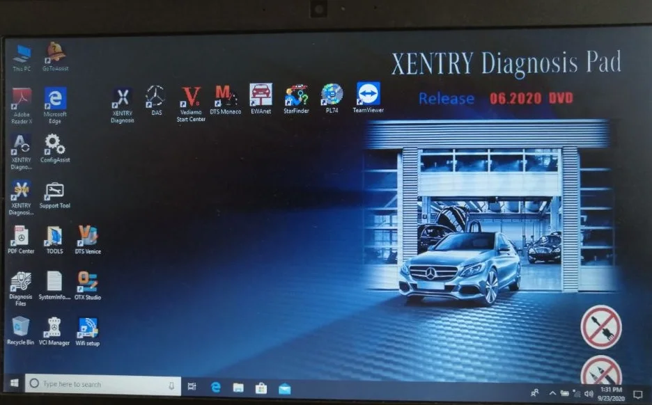This screenshot has height=405, width=652.
Task: Select the SystemInfo text file icon
Action: (x=54, y=285)
